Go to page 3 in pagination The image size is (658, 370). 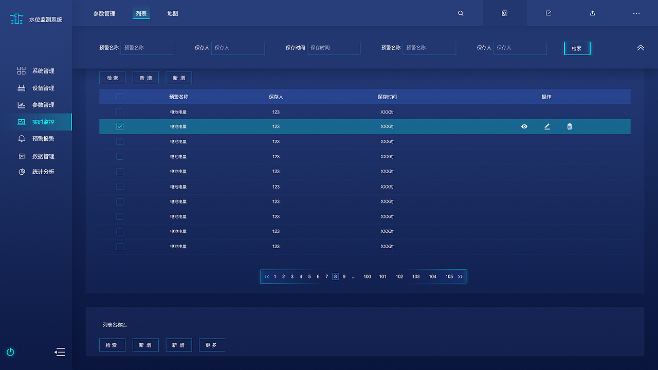coord(292,276)
